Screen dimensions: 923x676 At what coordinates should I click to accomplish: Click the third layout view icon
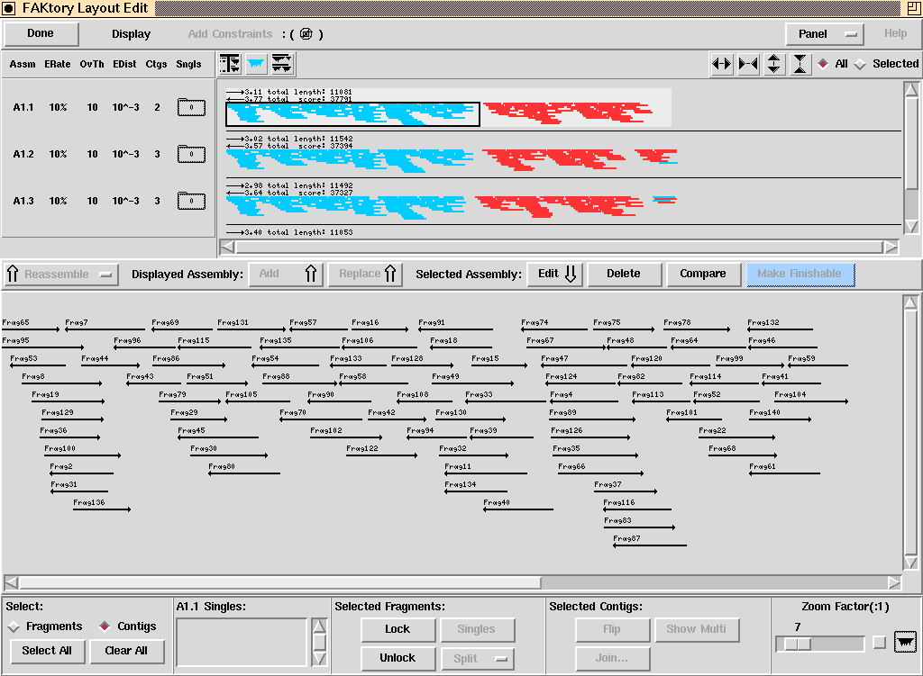(282, 64)
